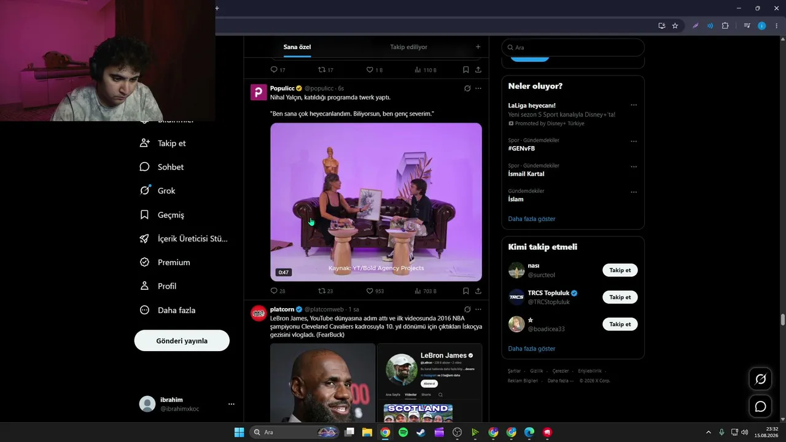Click Daha fazla göster under who to follow
The image size is (786, 442).
click(x=532, y=349)
